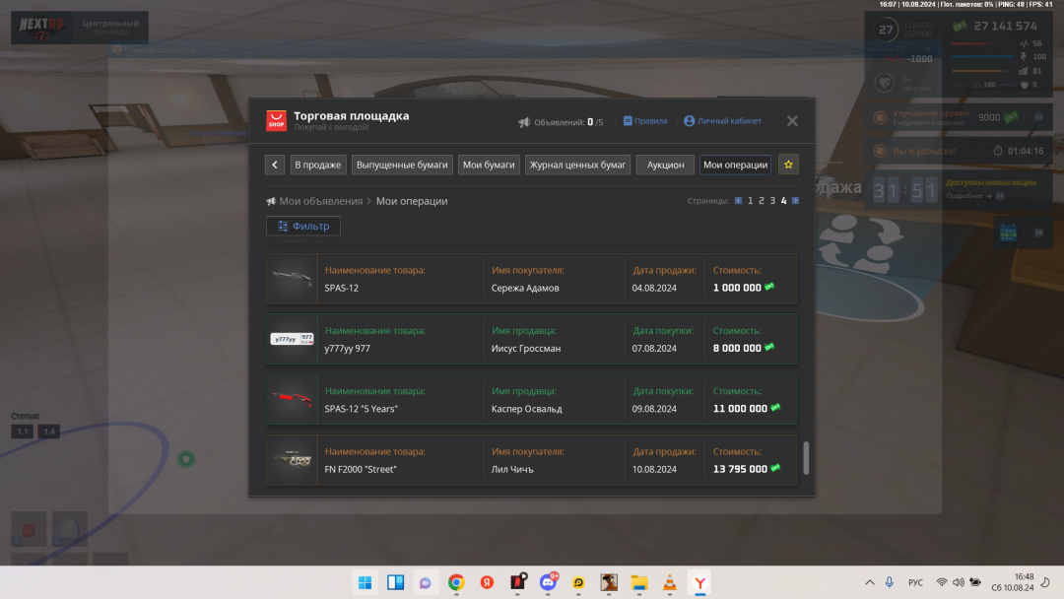Go to previous page arrow
The height and width of the screenshot is (599, 1064).
pos(738,201)
